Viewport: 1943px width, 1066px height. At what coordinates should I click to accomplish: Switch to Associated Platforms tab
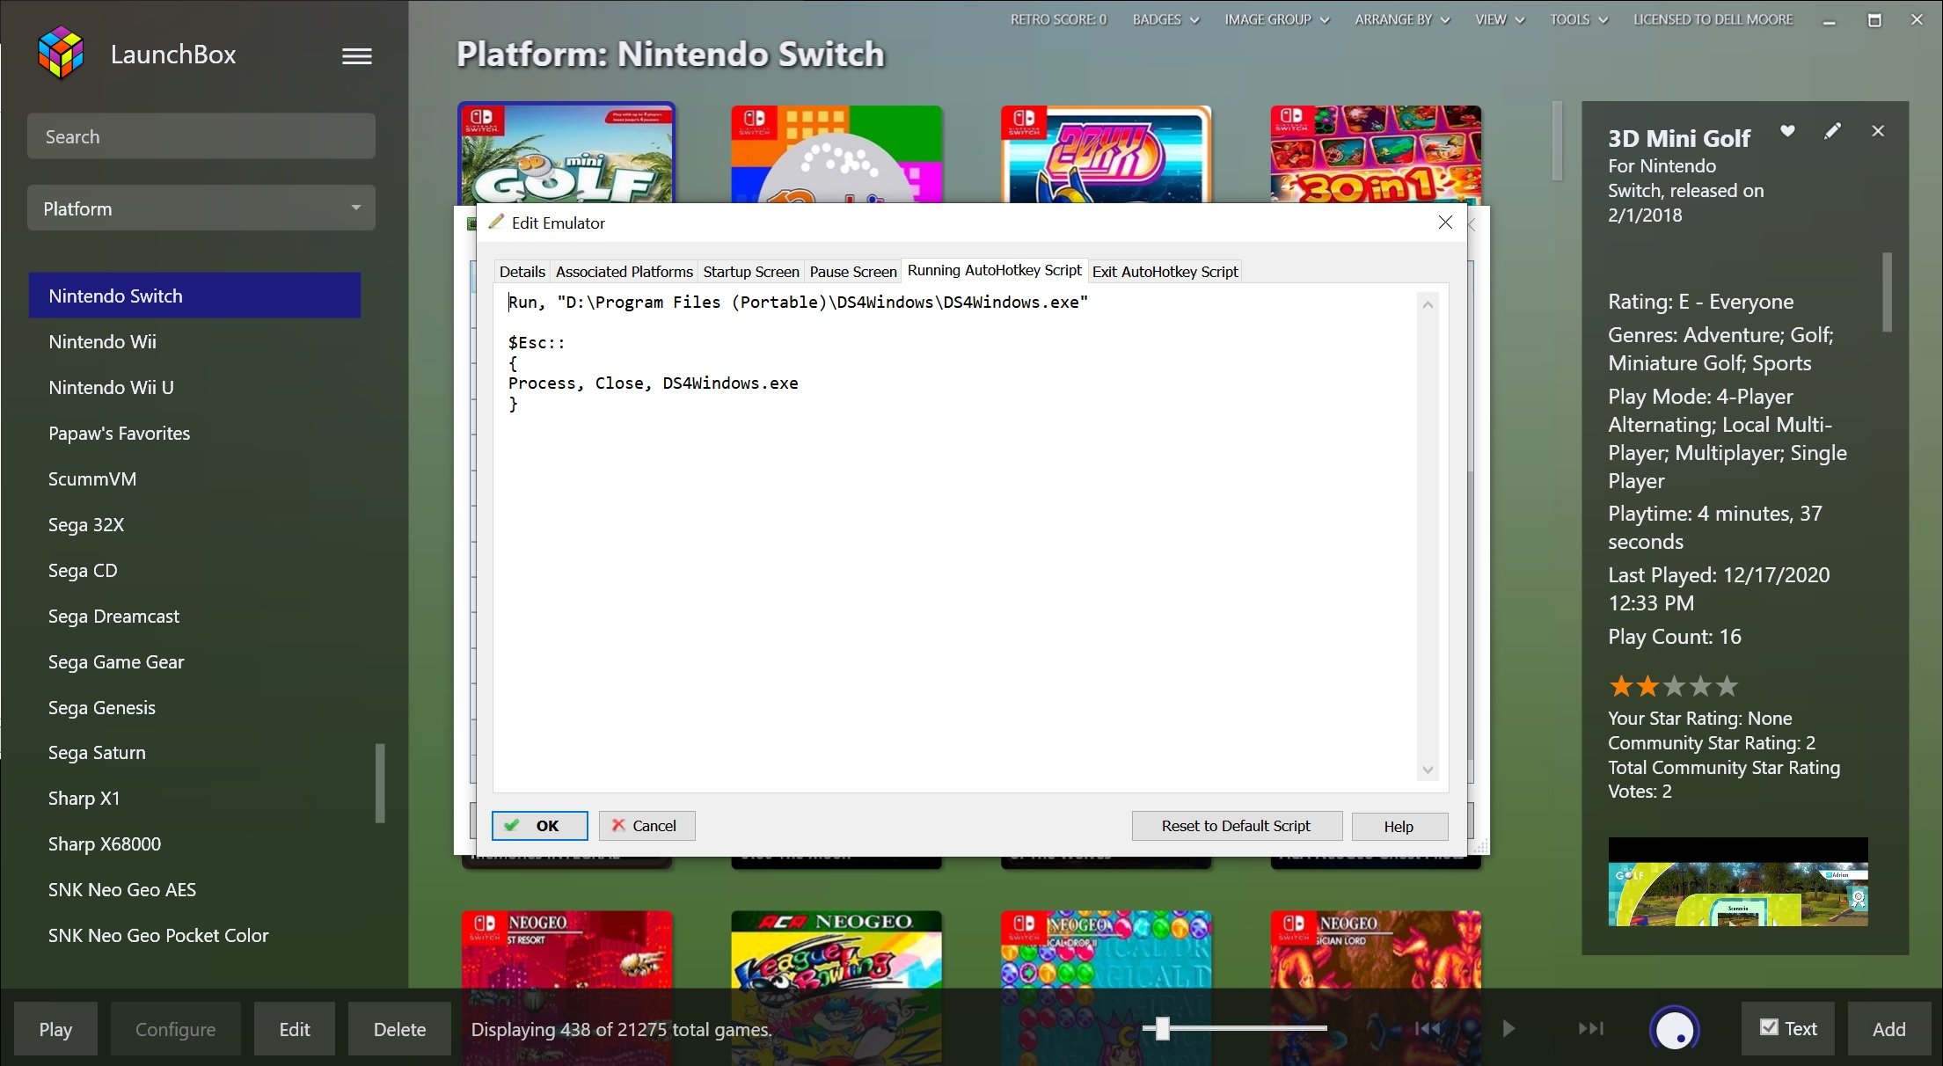(625, 272)
